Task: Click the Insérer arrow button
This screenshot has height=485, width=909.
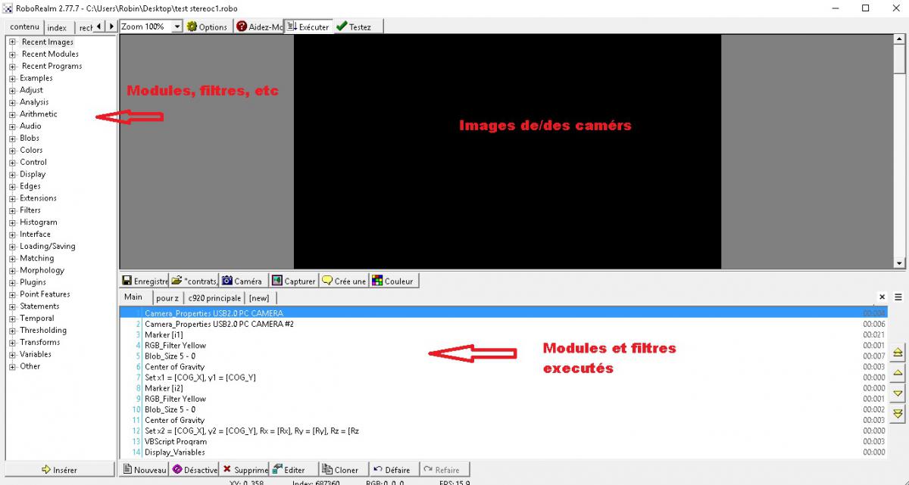Action: 59,469
